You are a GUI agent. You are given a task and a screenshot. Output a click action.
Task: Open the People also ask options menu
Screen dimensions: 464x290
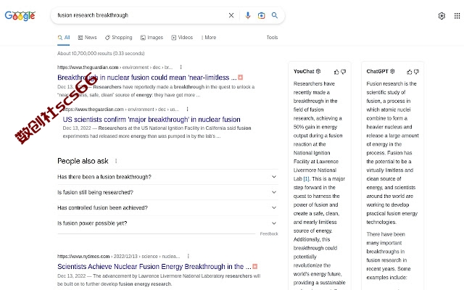tap(116, 161)
